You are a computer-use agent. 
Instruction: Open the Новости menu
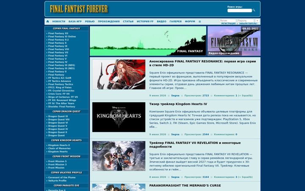(x=59, y=22)
